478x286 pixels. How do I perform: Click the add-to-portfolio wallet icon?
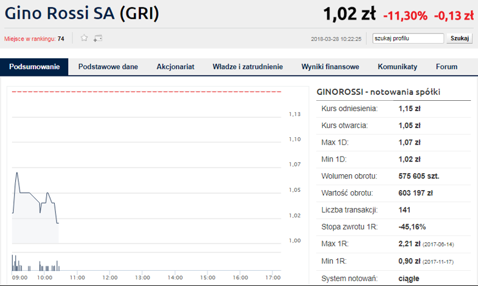(x=98, y=38)
